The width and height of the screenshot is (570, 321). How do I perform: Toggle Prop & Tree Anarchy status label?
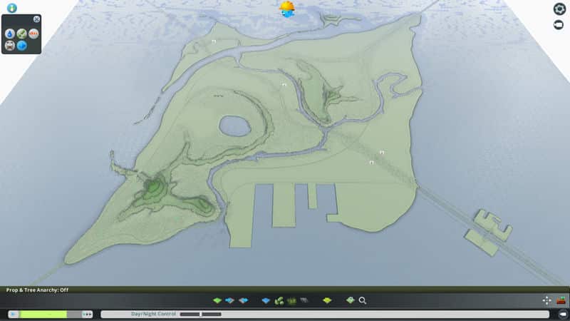[x=36, y=290]
